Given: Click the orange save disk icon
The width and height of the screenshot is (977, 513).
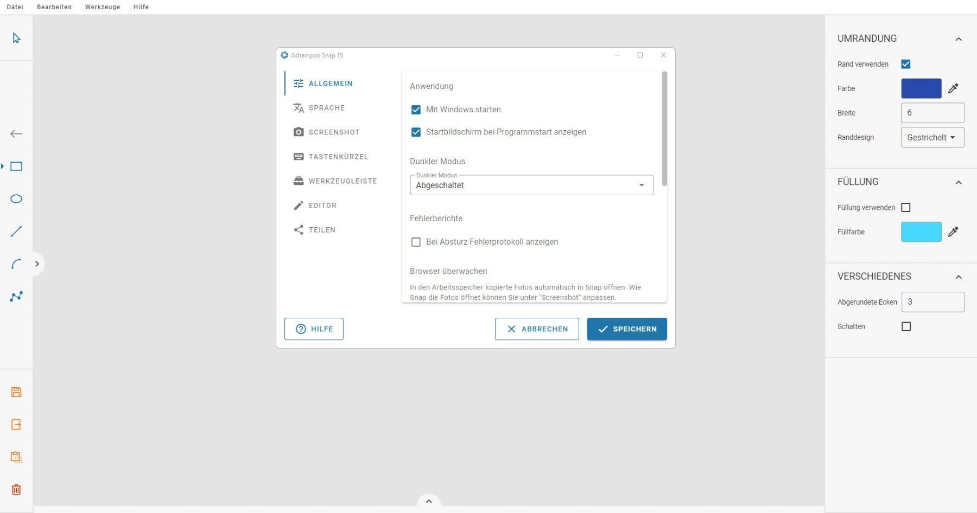Looking at the screenshot, I should tap(16, 392).
